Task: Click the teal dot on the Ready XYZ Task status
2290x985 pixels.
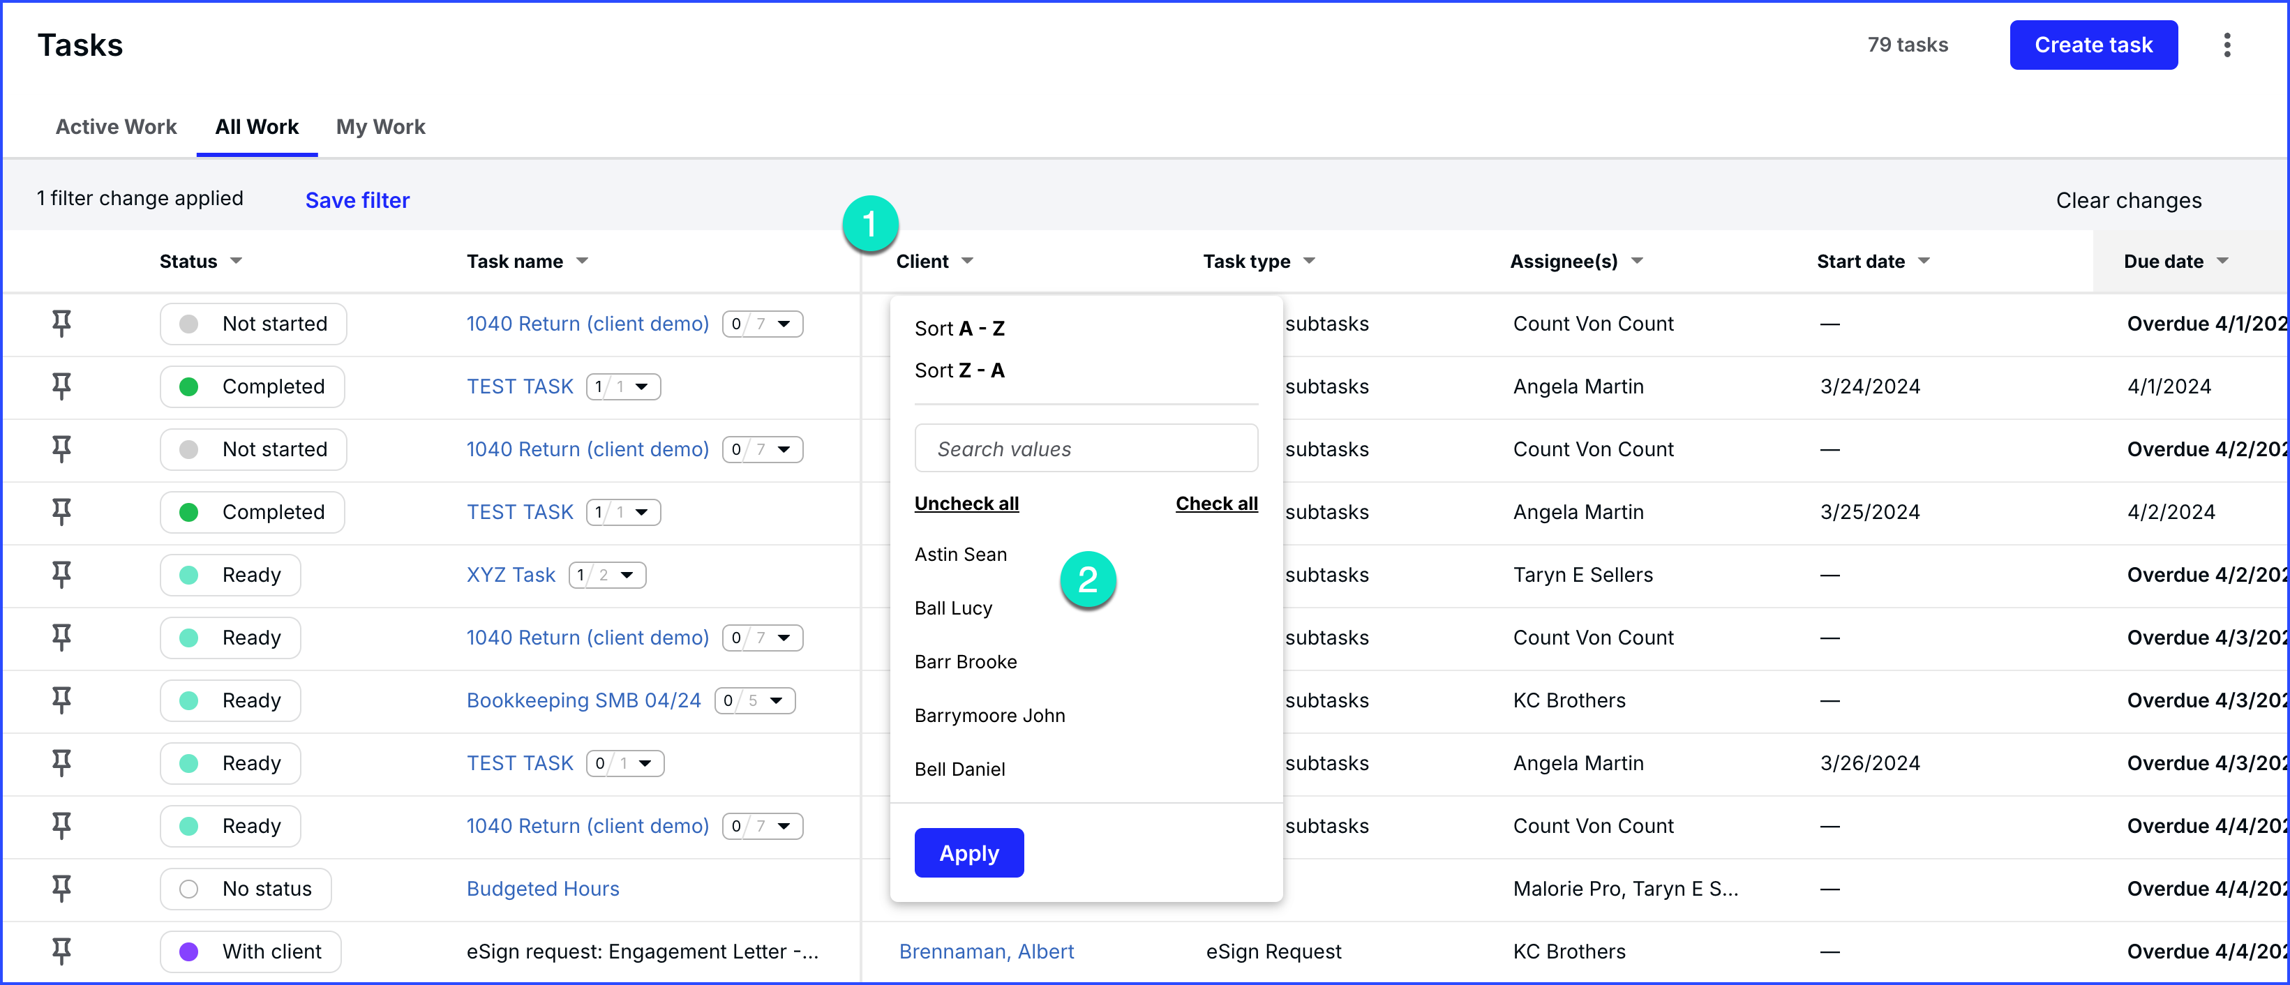Action: click(x=188, y=574)
